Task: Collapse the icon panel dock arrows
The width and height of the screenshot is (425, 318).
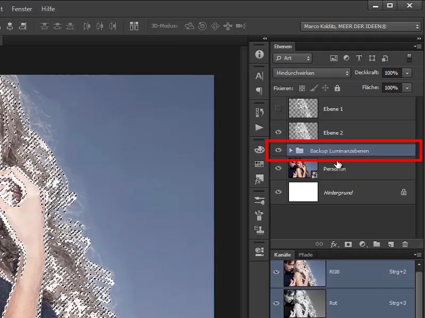Action: [265, 38]
